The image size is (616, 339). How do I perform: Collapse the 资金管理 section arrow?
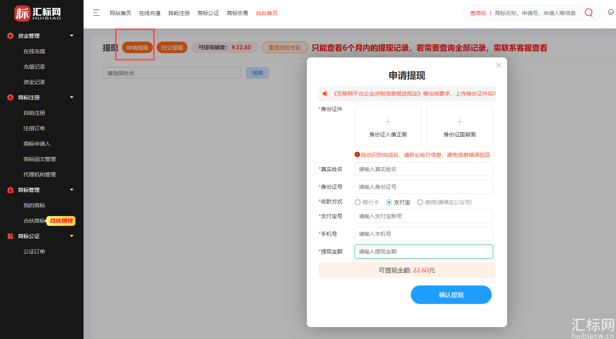(x=72, y=36)
